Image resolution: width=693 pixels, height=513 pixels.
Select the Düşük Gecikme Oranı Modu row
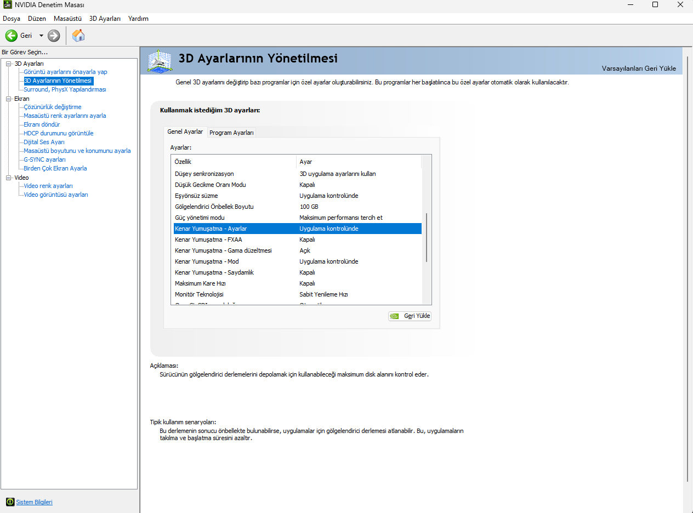(x=297, y=185)
